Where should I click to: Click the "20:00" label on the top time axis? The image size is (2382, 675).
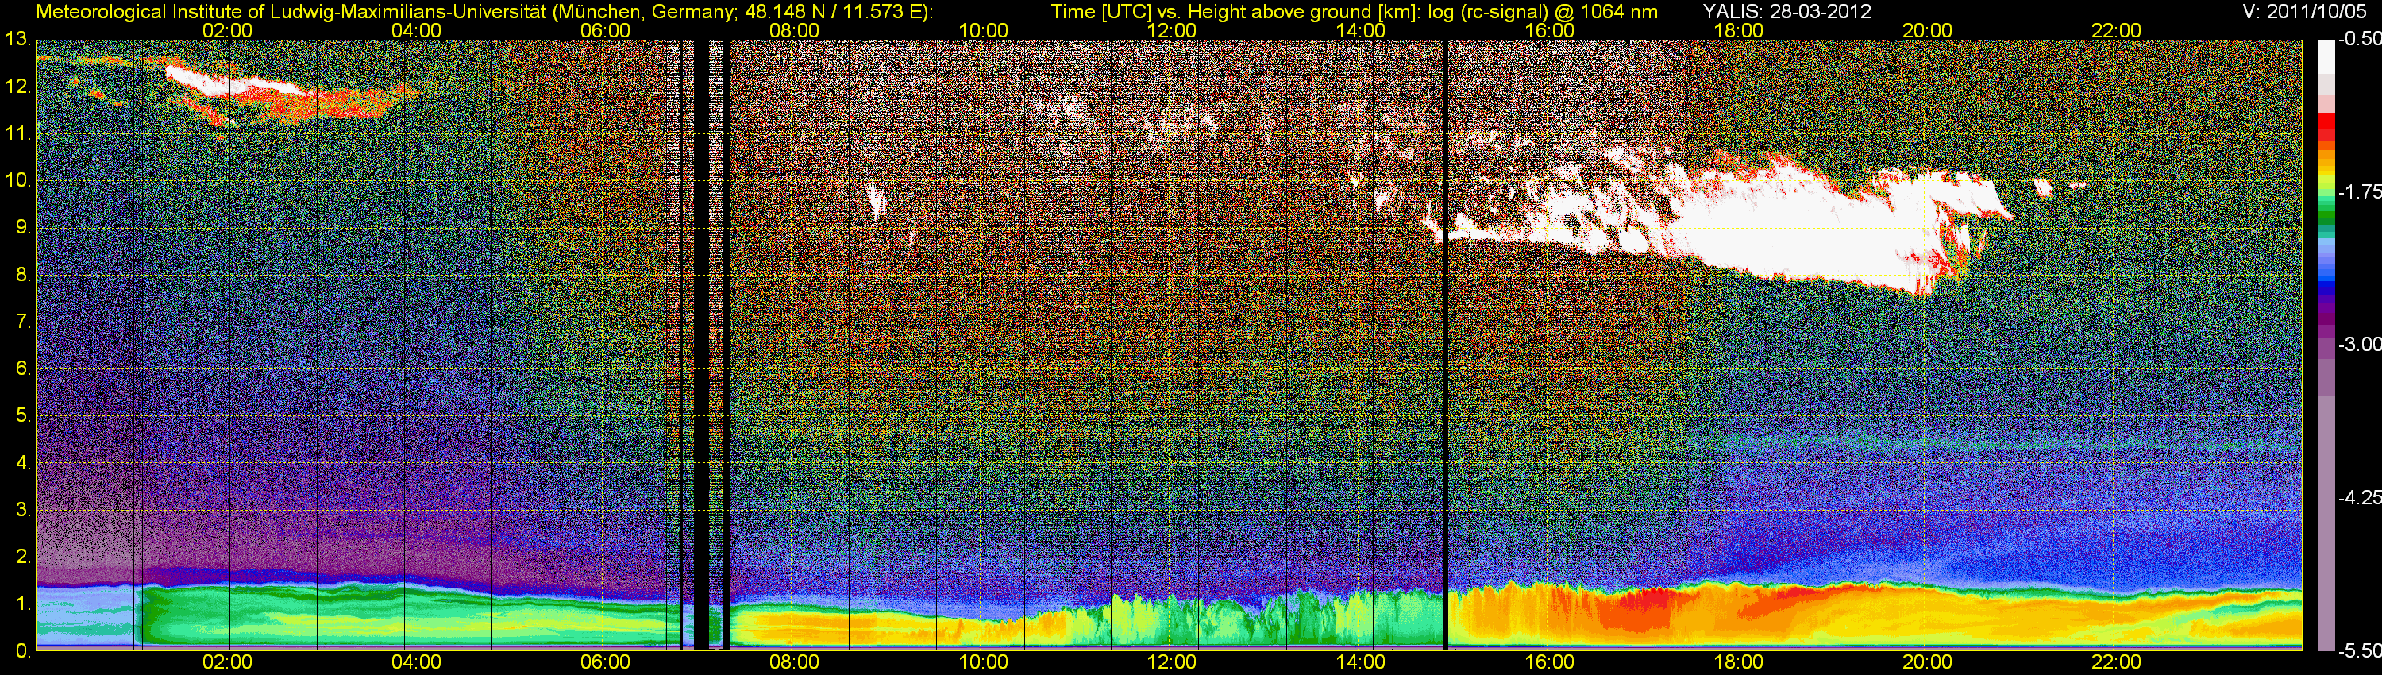pos(1927,32)
